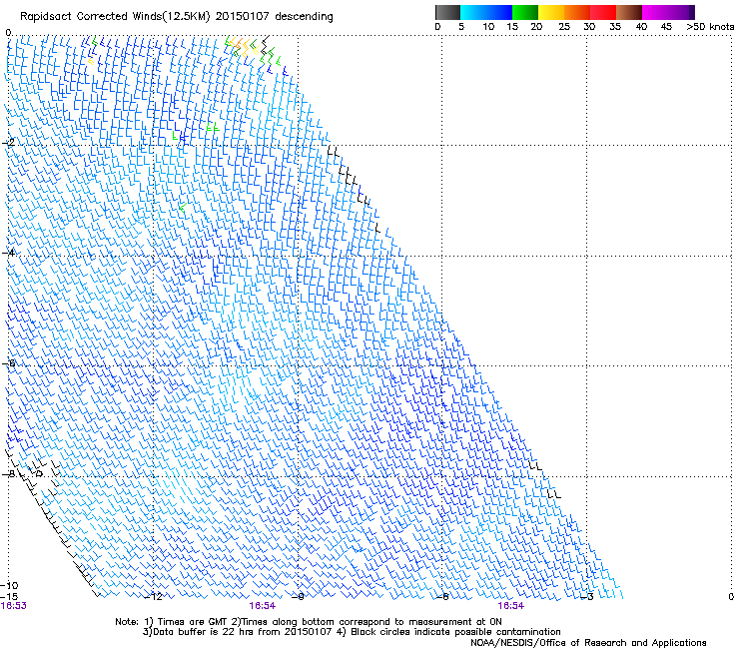Click the longitude label '0' at bottom right
The height and width of the screenshot is (649, 739).
tap(731, 597)
